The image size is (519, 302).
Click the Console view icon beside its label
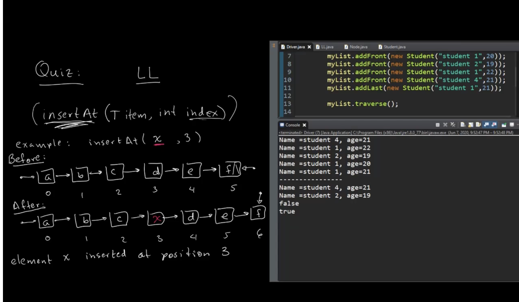tap(282, 125)
